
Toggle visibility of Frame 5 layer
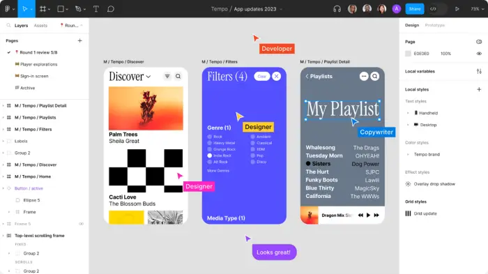coord(81,224)
